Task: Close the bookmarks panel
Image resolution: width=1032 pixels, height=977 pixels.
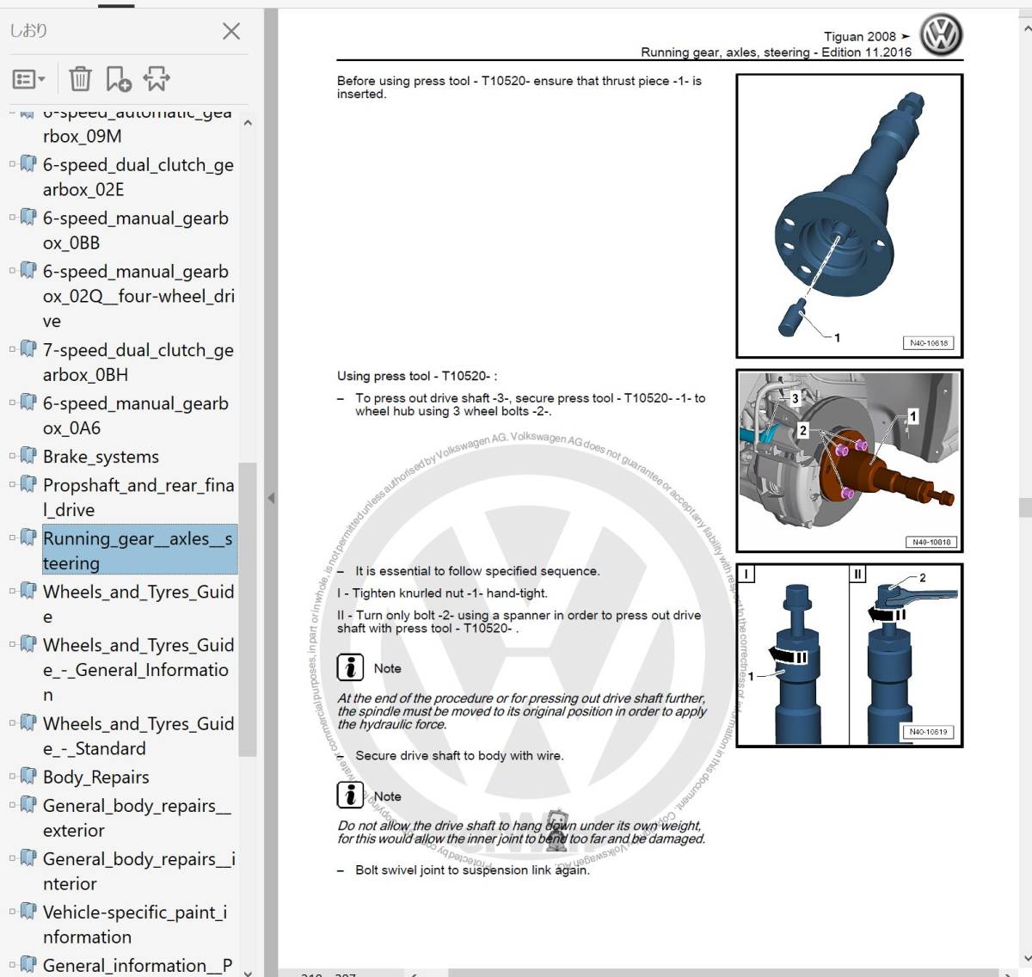Action: [230, 32]
